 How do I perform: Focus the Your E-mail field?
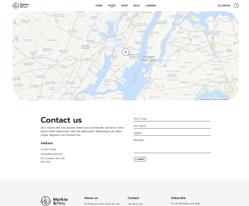(172, 119)
